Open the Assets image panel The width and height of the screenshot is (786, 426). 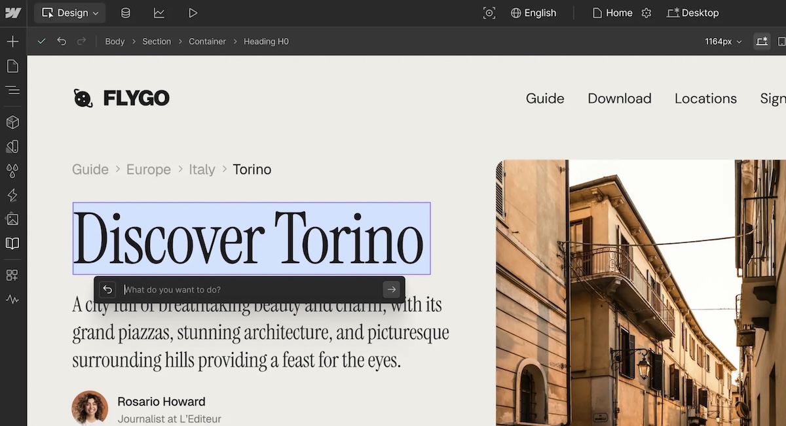point(12,219)
